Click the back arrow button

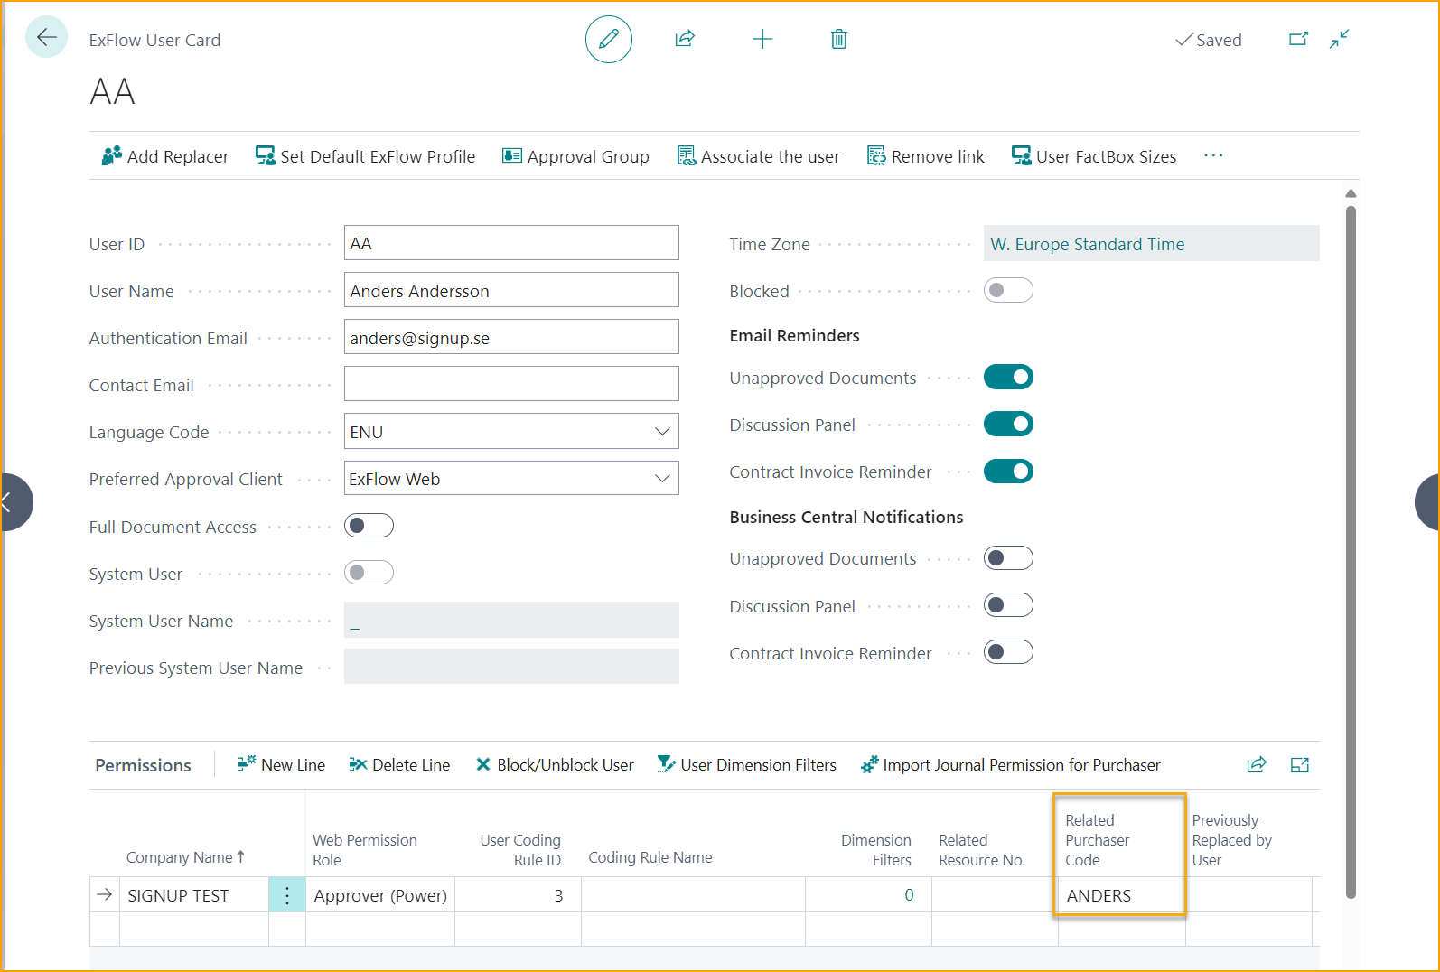[46, 38]
